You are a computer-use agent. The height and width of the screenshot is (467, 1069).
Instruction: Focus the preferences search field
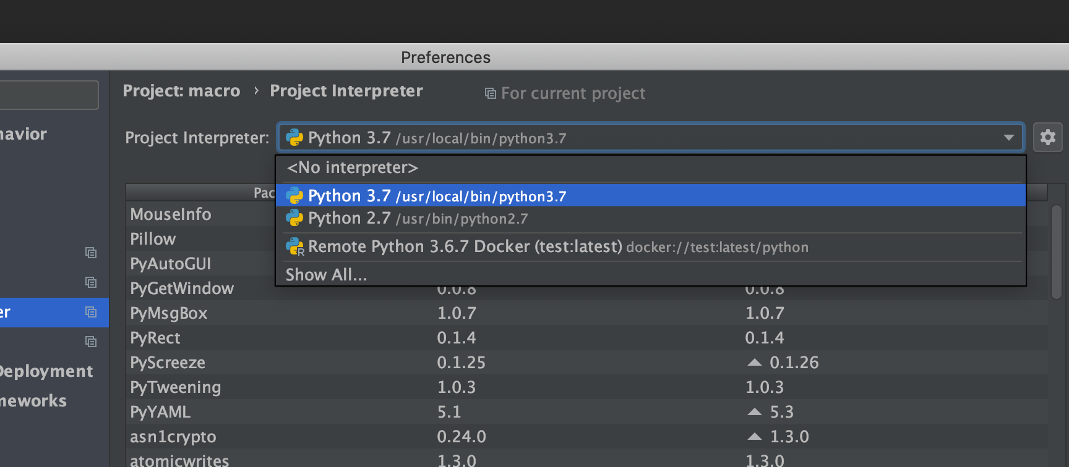[48, 95]
